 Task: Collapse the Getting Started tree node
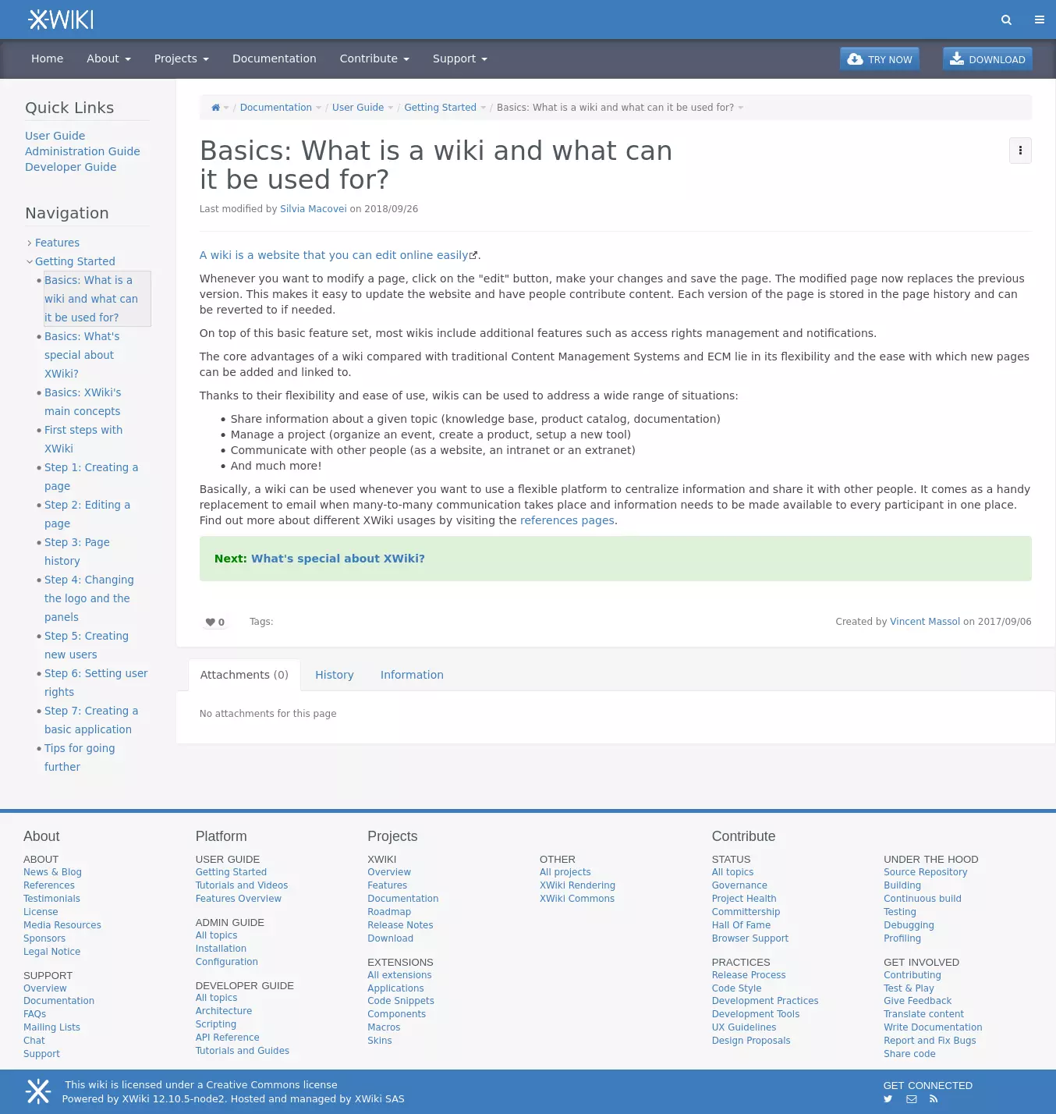(30, 262)
